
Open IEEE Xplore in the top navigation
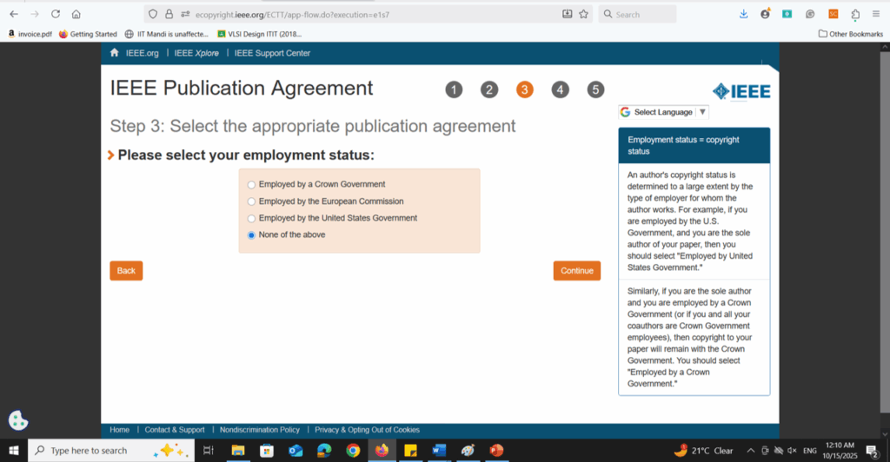196,53
